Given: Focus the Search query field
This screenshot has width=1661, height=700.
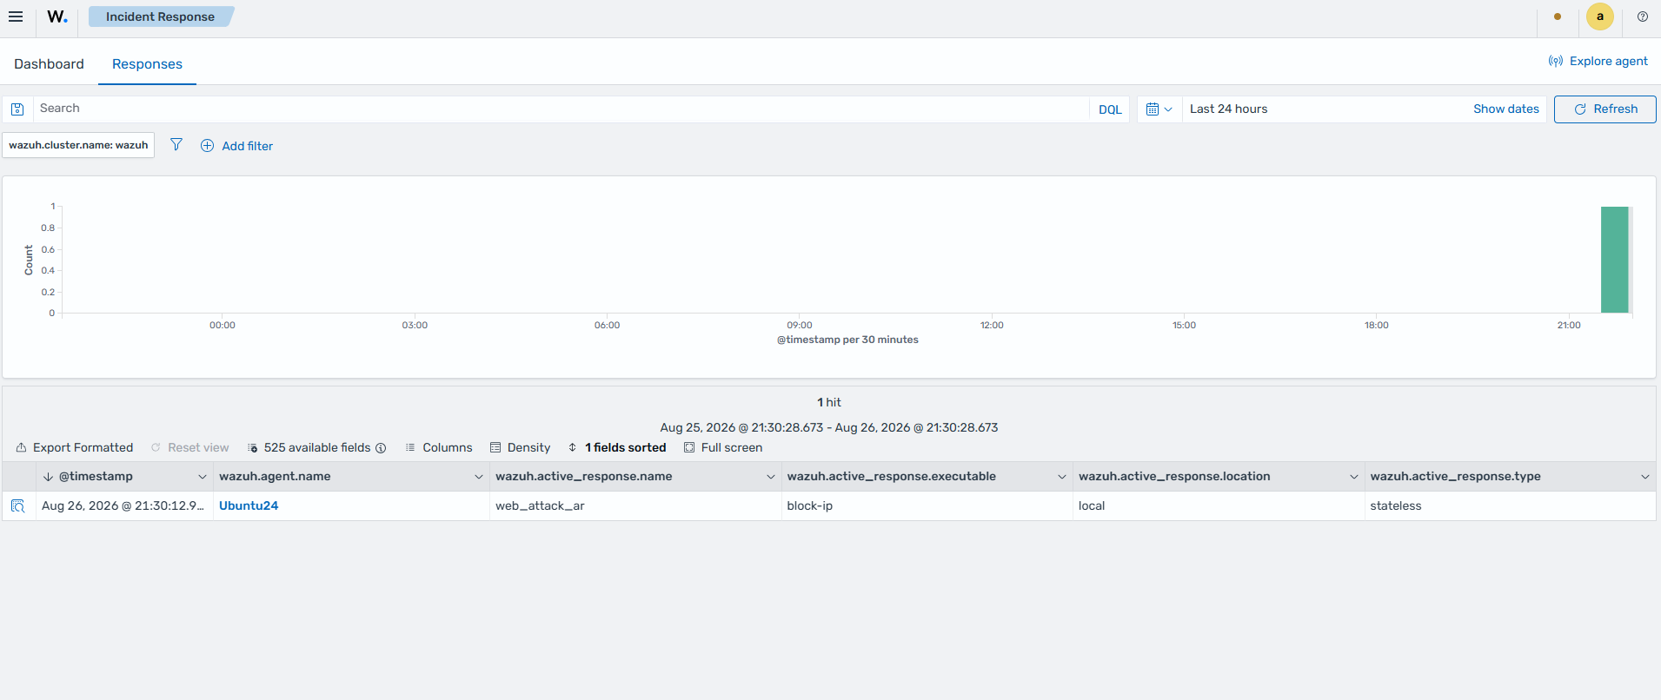Looking at the screenshot, I should click(561, 109).
